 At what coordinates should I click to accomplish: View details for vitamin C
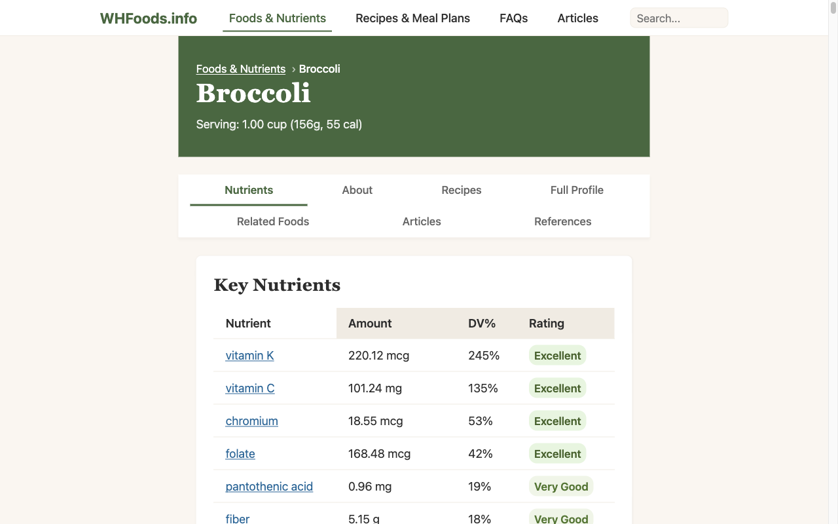(250, 388)
